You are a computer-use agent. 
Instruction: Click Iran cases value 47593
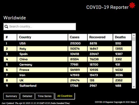pyautogui.click(x=75, y=75)
